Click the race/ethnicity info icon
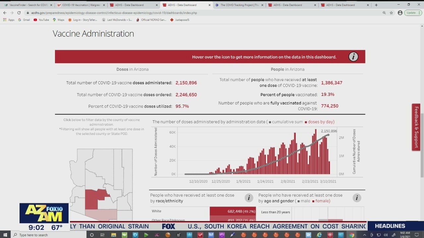Screen dimensions: 424x238 (x=249, y=198)
